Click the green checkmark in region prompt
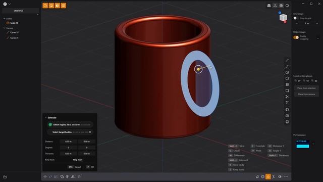Image resolution: width=323 pixels, height=182 pixels. pos(50,125)
